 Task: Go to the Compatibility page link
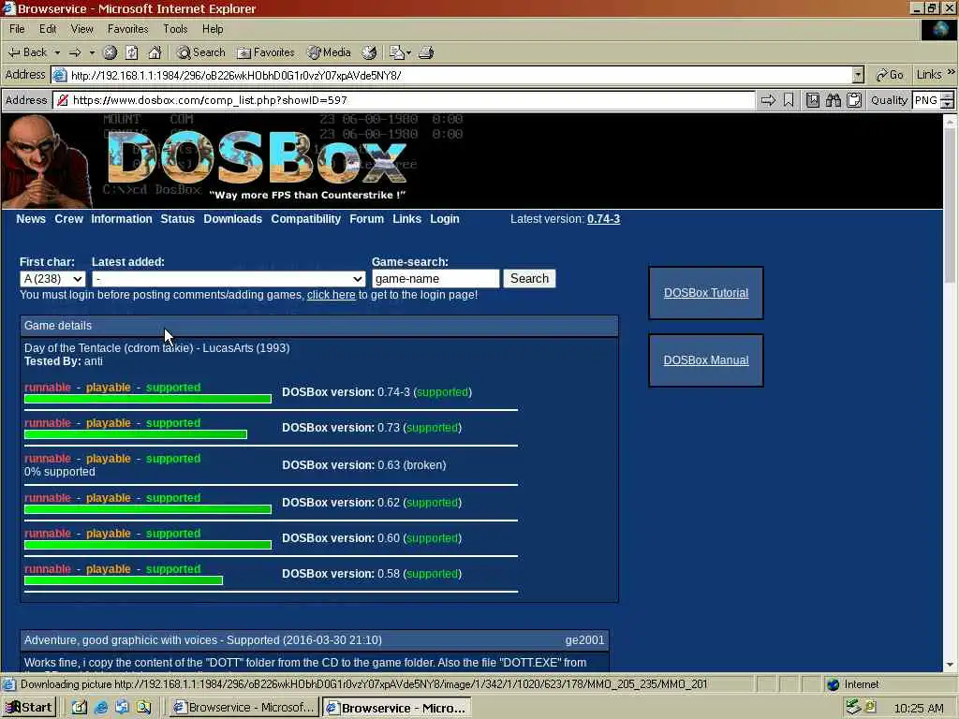(306, 219)
